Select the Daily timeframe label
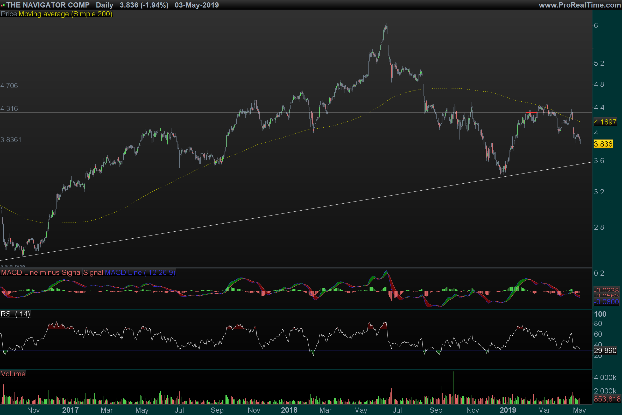Screen dimensions: 622x415 (x=104, y=5)
